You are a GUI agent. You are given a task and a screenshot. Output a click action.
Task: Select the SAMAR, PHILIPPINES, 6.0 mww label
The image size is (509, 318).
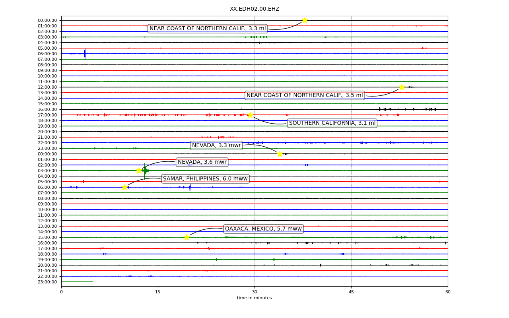coord(205,179)
